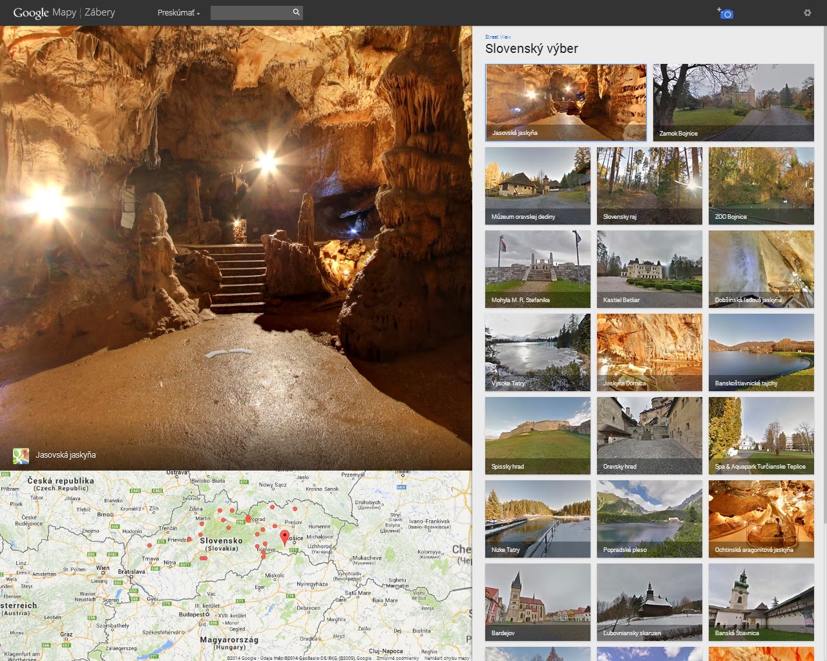
Task: Open the Jaskyňa Domica thumbnail
Action: [649, 352]
